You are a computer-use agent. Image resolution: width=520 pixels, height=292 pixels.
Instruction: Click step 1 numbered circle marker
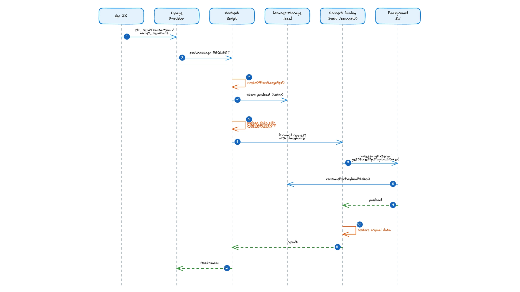click(x=127, y=37)
